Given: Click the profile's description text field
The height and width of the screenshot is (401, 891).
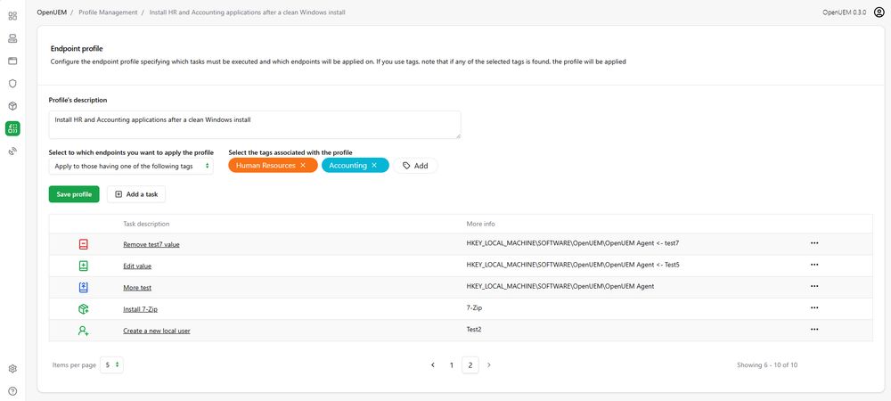Looking at the screenshot, I should [254, 124].
